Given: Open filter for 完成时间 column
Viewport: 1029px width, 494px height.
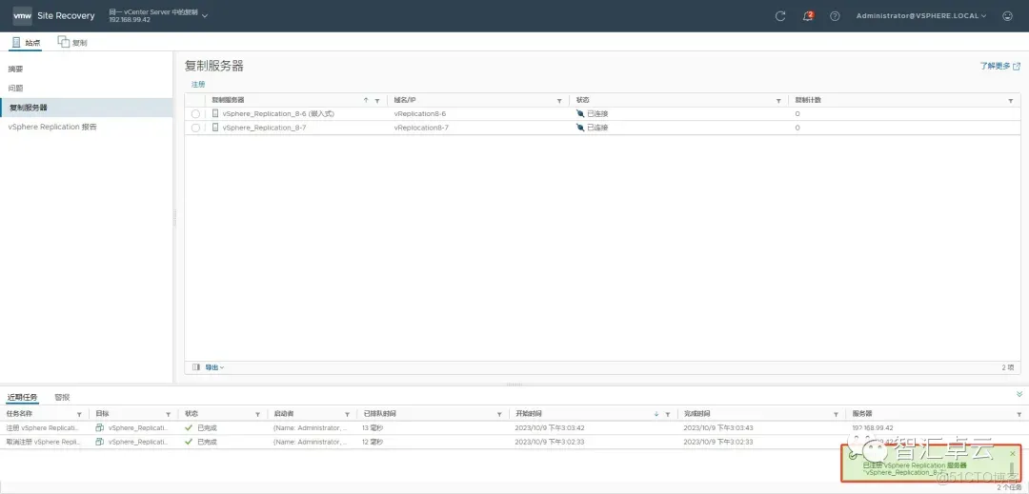Looking at the screenshot, I should pyautogui.click(x=837, y=415).
